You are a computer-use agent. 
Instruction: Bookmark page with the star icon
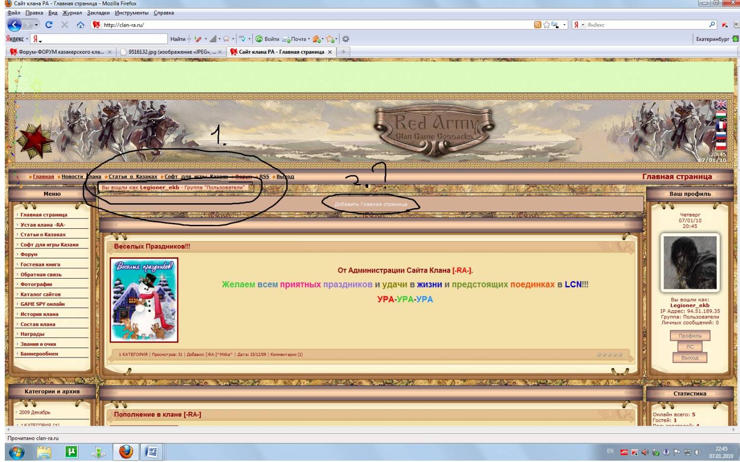pos(546,25)
